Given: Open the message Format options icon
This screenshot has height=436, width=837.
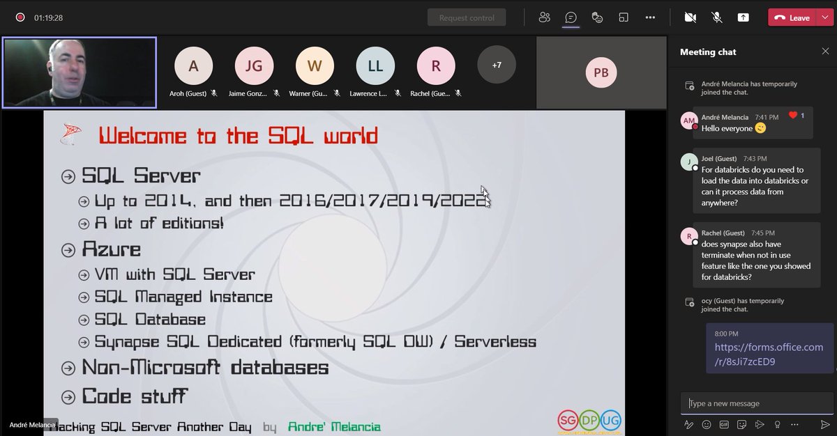Looking at the screenshot, I should pos(688,424).
